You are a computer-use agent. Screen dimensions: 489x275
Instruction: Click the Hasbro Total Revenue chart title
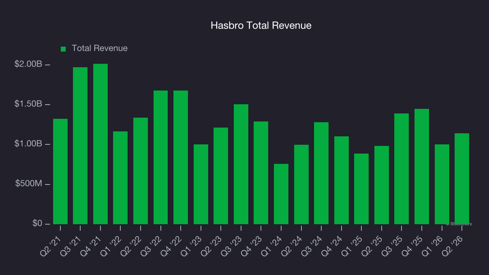pyautogui.click(x=261, y=26)
